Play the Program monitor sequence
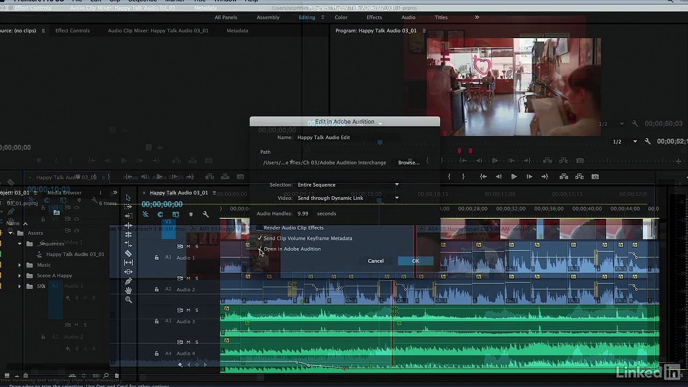This screenshot has width=688, height=387. (514, 176)
